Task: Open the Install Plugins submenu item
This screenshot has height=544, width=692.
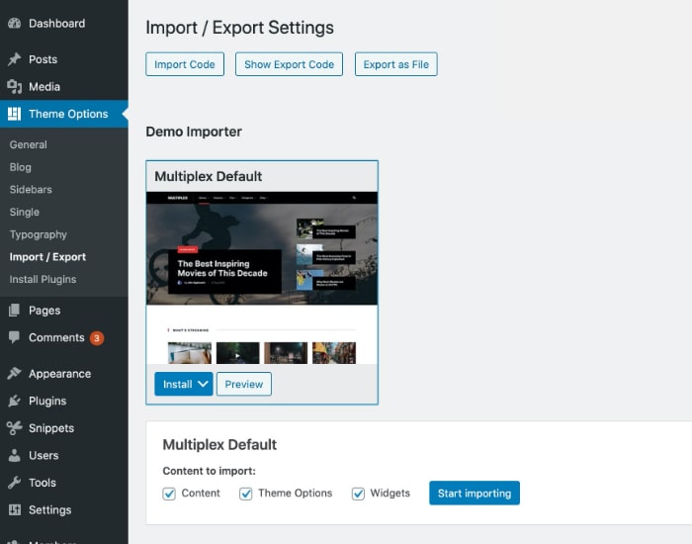Action: pos(43,280)
